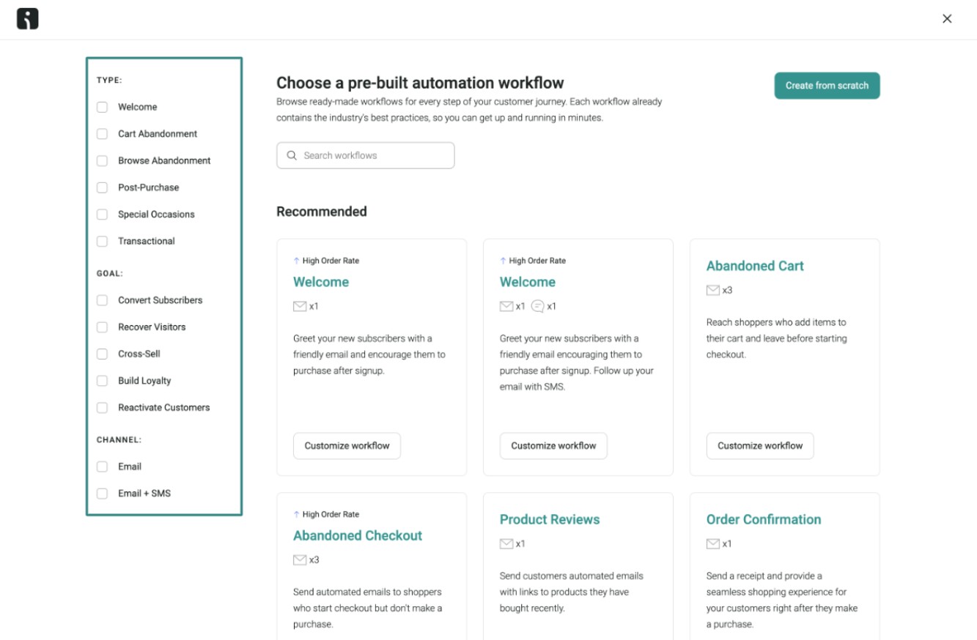This screenshot has width=977, height=640.
Task: Click the envelope icon on Order Confirmation card
Action: (712, 543)
